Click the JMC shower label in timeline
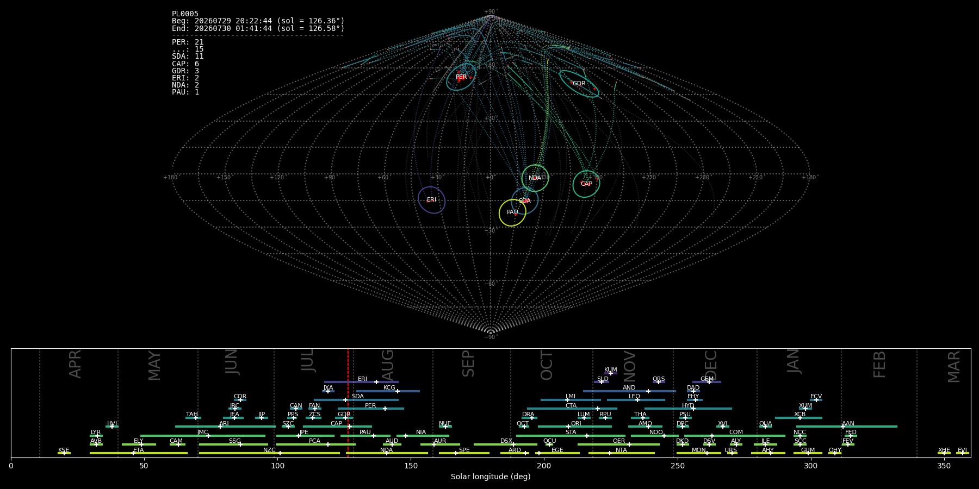Viewport: 979px width, 489px height. (x=202, y=432)
